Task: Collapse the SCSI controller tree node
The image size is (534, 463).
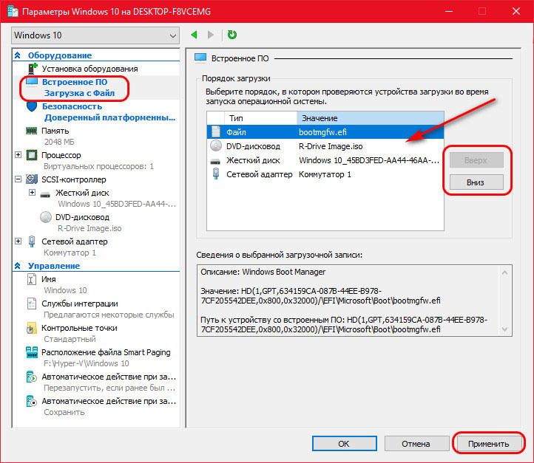Action: click(18, 179)
